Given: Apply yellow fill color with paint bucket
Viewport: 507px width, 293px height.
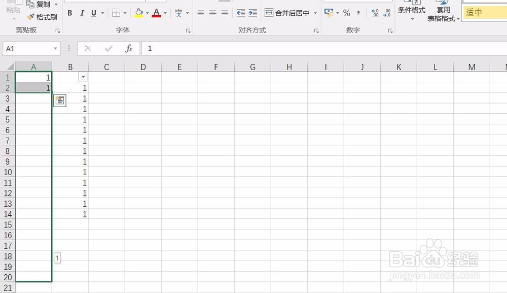Looking at the screenshot, I should [139, 13].
